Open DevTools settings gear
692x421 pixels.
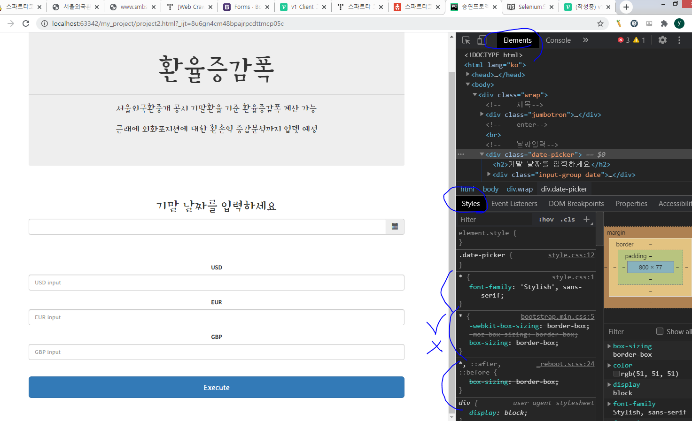(662, 40)
